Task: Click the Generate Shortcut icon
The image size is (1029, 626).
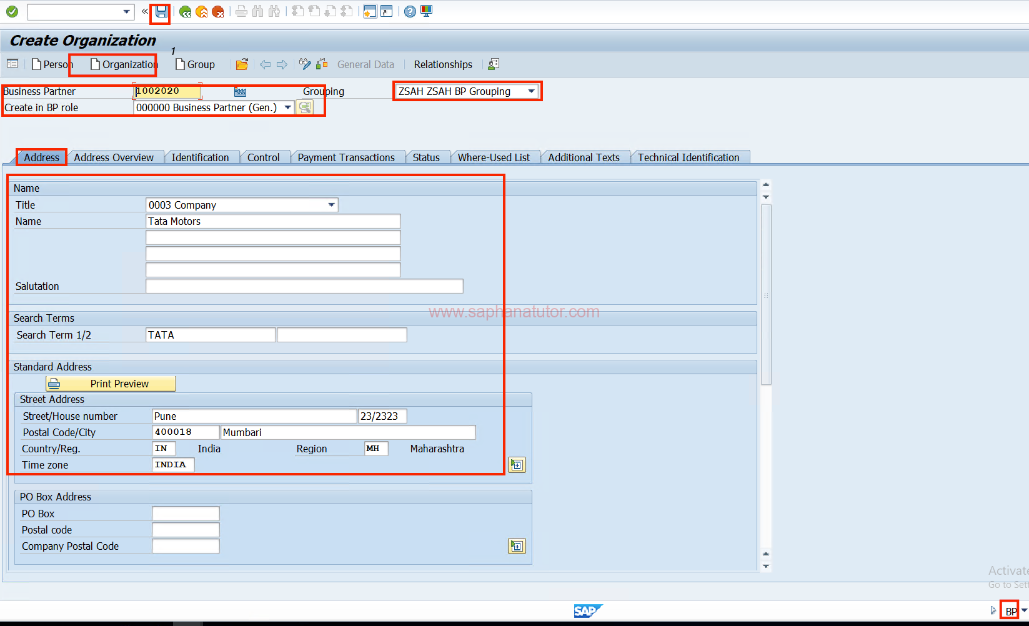Action: click(386, 11)
